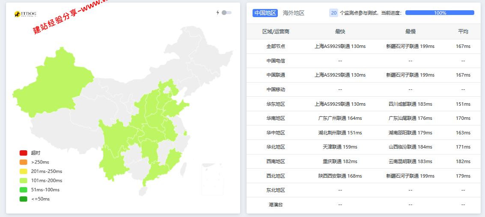Click the 163ms average for 华中地区

click(463, 133)
